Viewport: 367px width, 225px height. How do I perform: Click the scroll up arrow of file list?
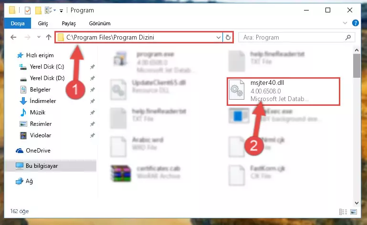(x=357, y=50)
